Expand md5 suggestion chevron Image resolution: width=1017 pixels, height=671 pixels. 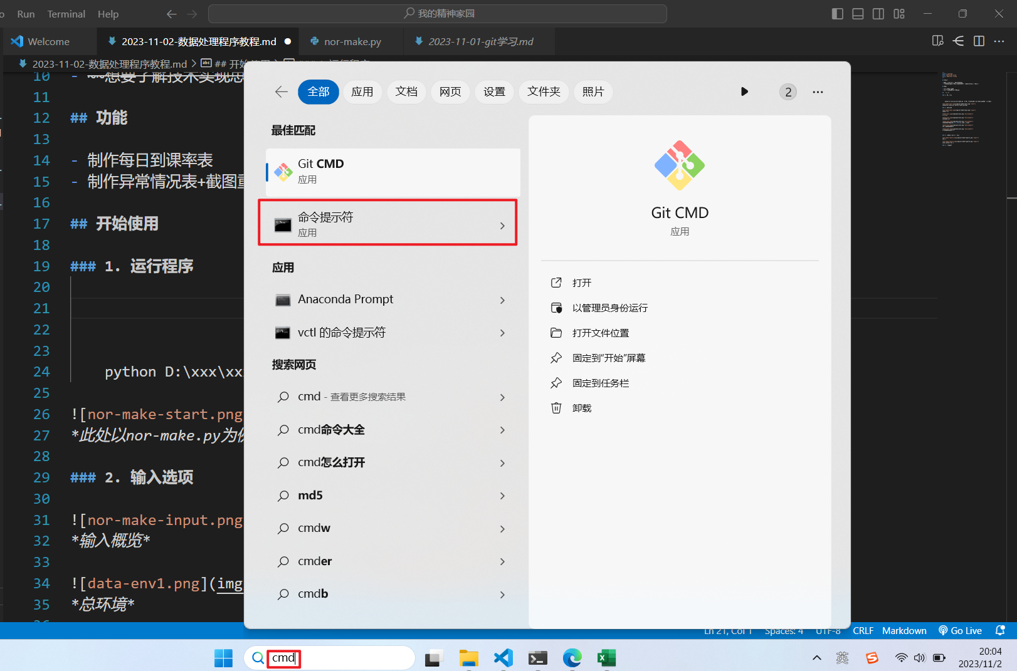click(x=502, y=496)
